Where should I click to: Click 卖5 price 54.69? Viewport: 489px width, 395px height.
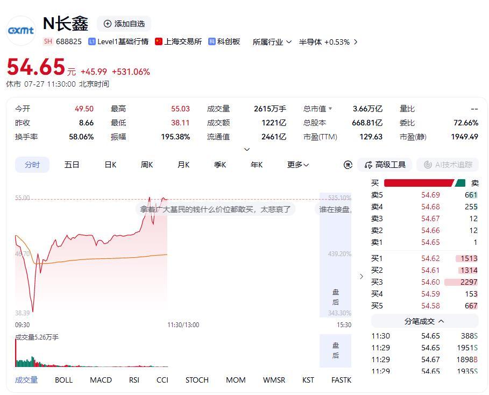point(430,195)
